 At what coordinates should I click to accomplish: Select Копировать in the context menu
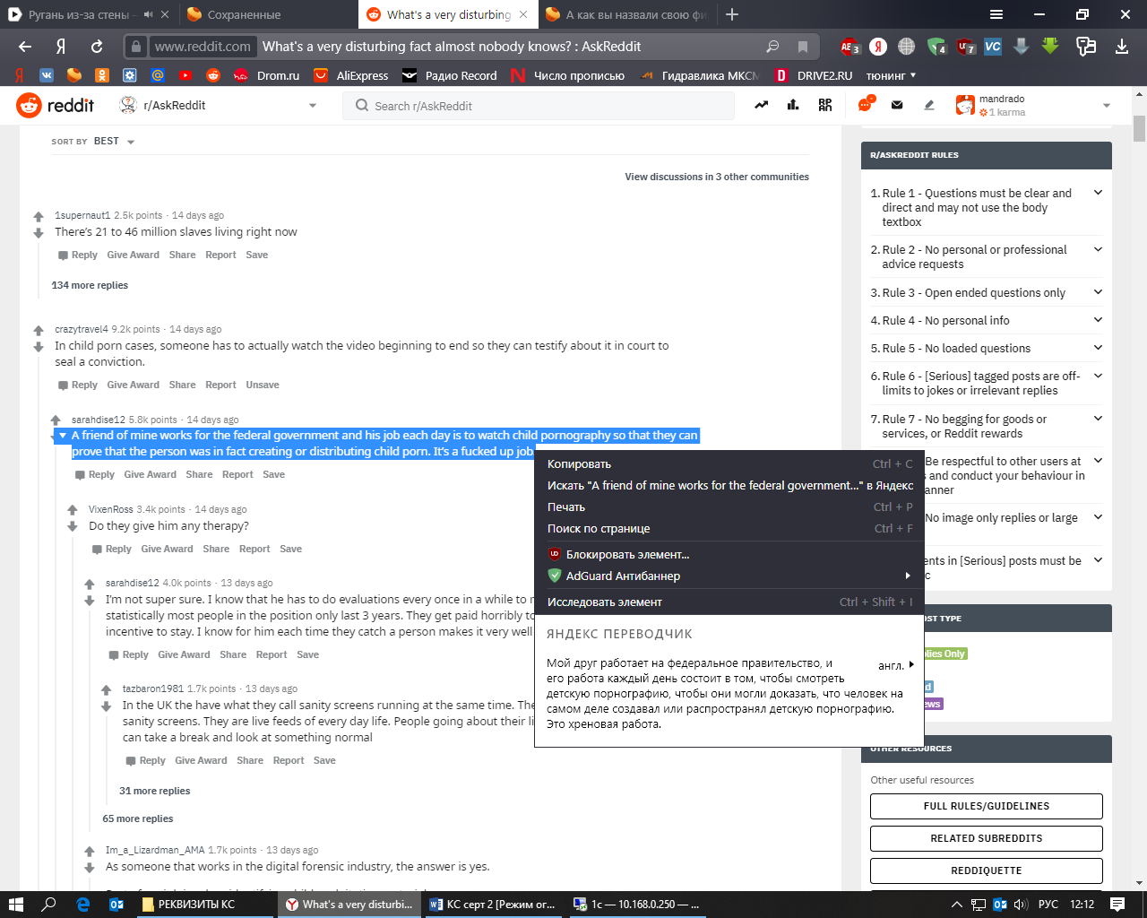tap(579, 464)
